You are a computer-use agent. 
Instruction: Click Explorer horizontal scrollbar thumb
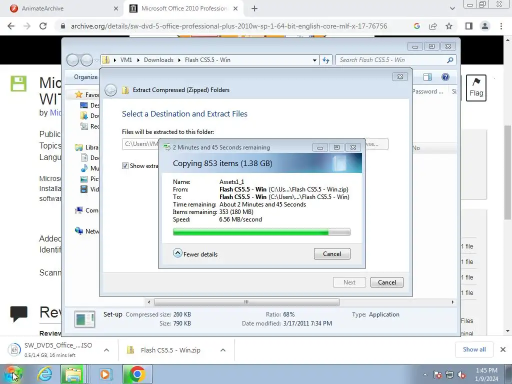(246, 302)
